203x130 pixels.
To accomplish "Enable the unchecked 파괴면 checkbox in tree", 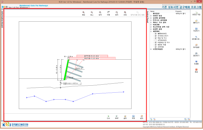I will (x=156, y=40).
